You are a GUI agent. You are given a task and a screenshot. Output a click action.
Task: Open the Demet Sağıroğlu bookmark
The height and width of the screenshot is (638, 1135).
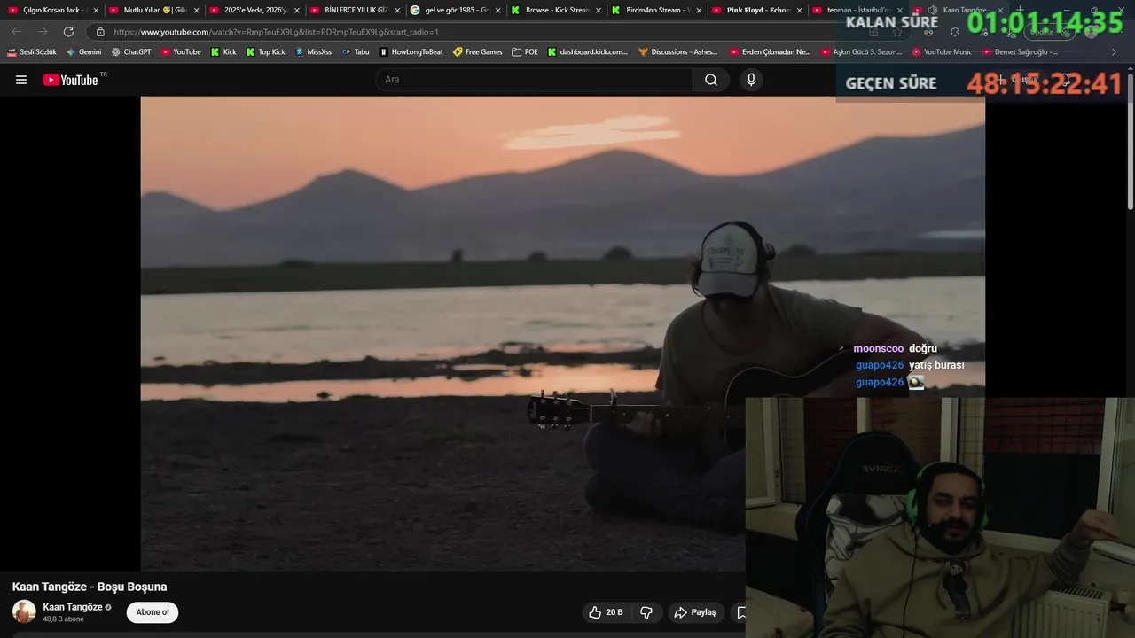1020,52
